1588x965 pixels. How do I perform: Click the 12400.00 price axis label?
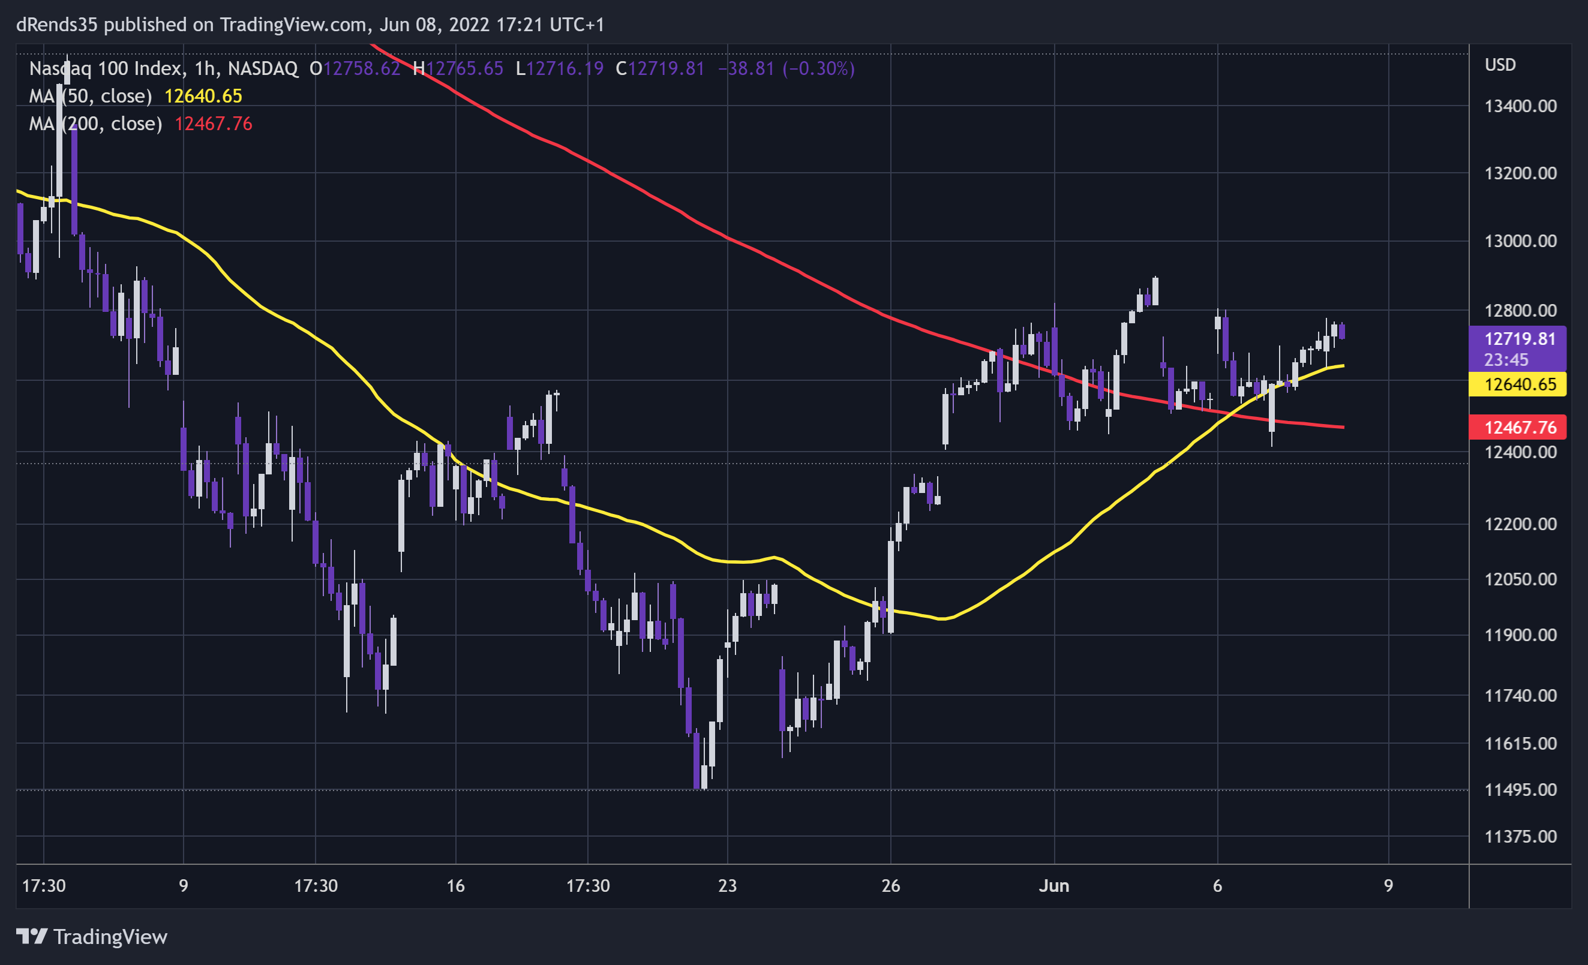[1520, 452]
